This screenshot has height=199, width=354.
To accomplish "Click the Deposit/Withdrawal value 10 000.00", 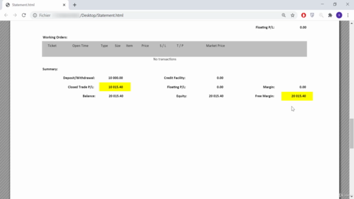I will tap(116, 78).
